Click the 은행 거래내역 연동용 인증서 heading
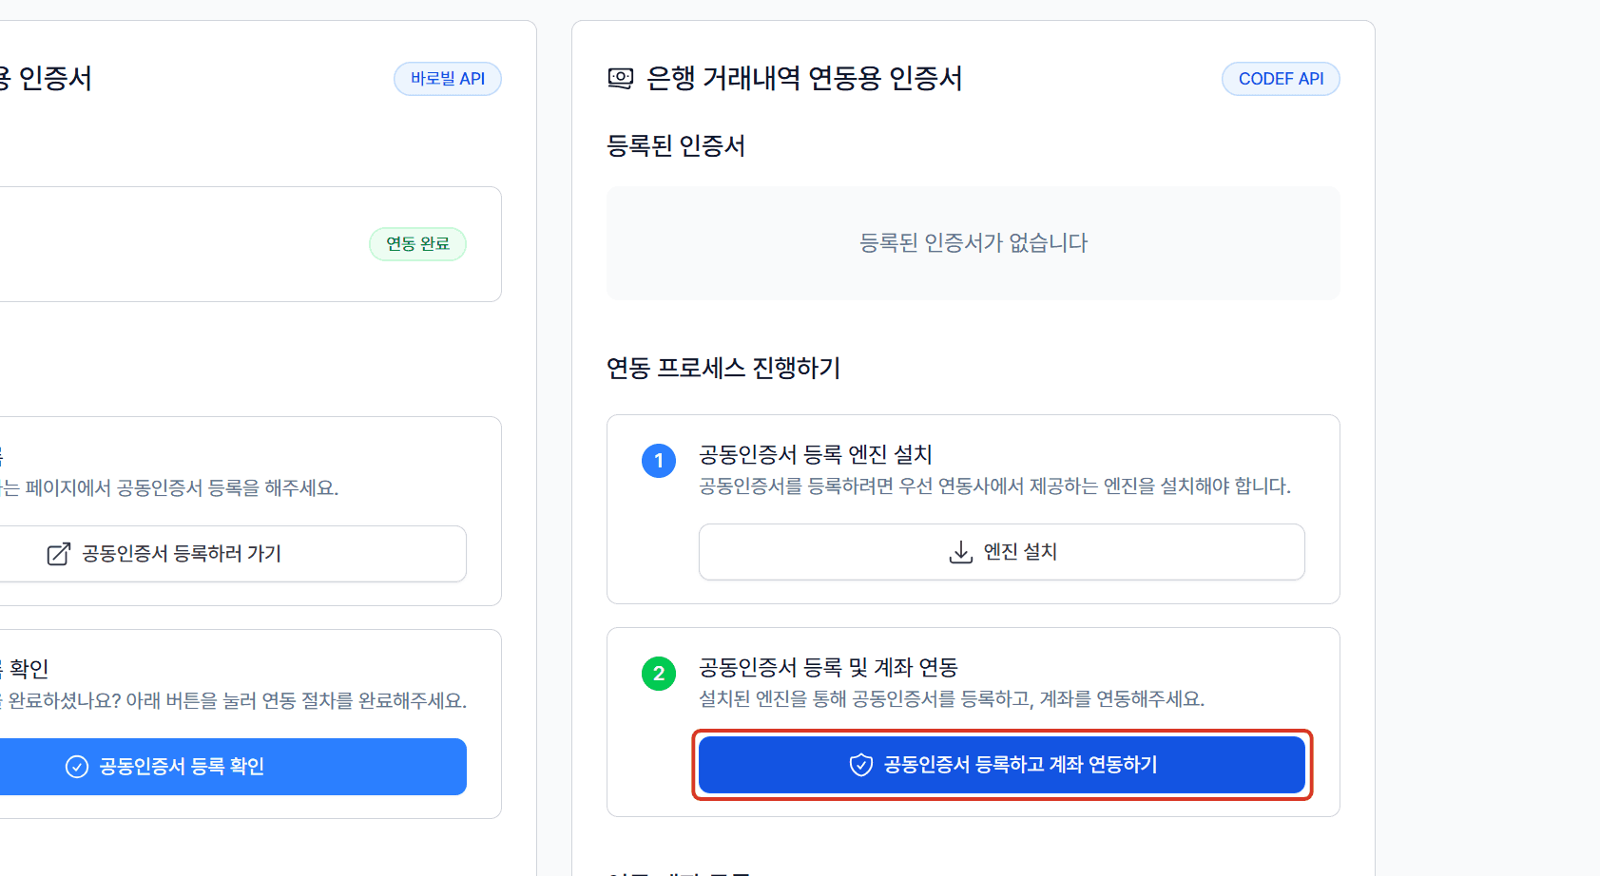 [x=804, y=78]
